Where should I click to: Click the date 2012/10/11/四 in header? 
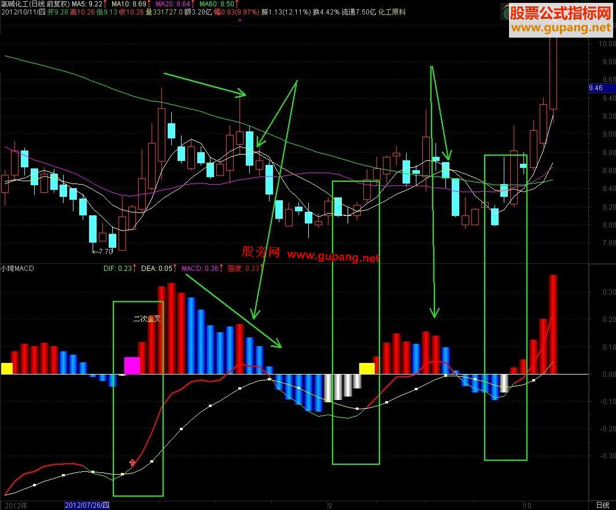[x=23, y=12]
